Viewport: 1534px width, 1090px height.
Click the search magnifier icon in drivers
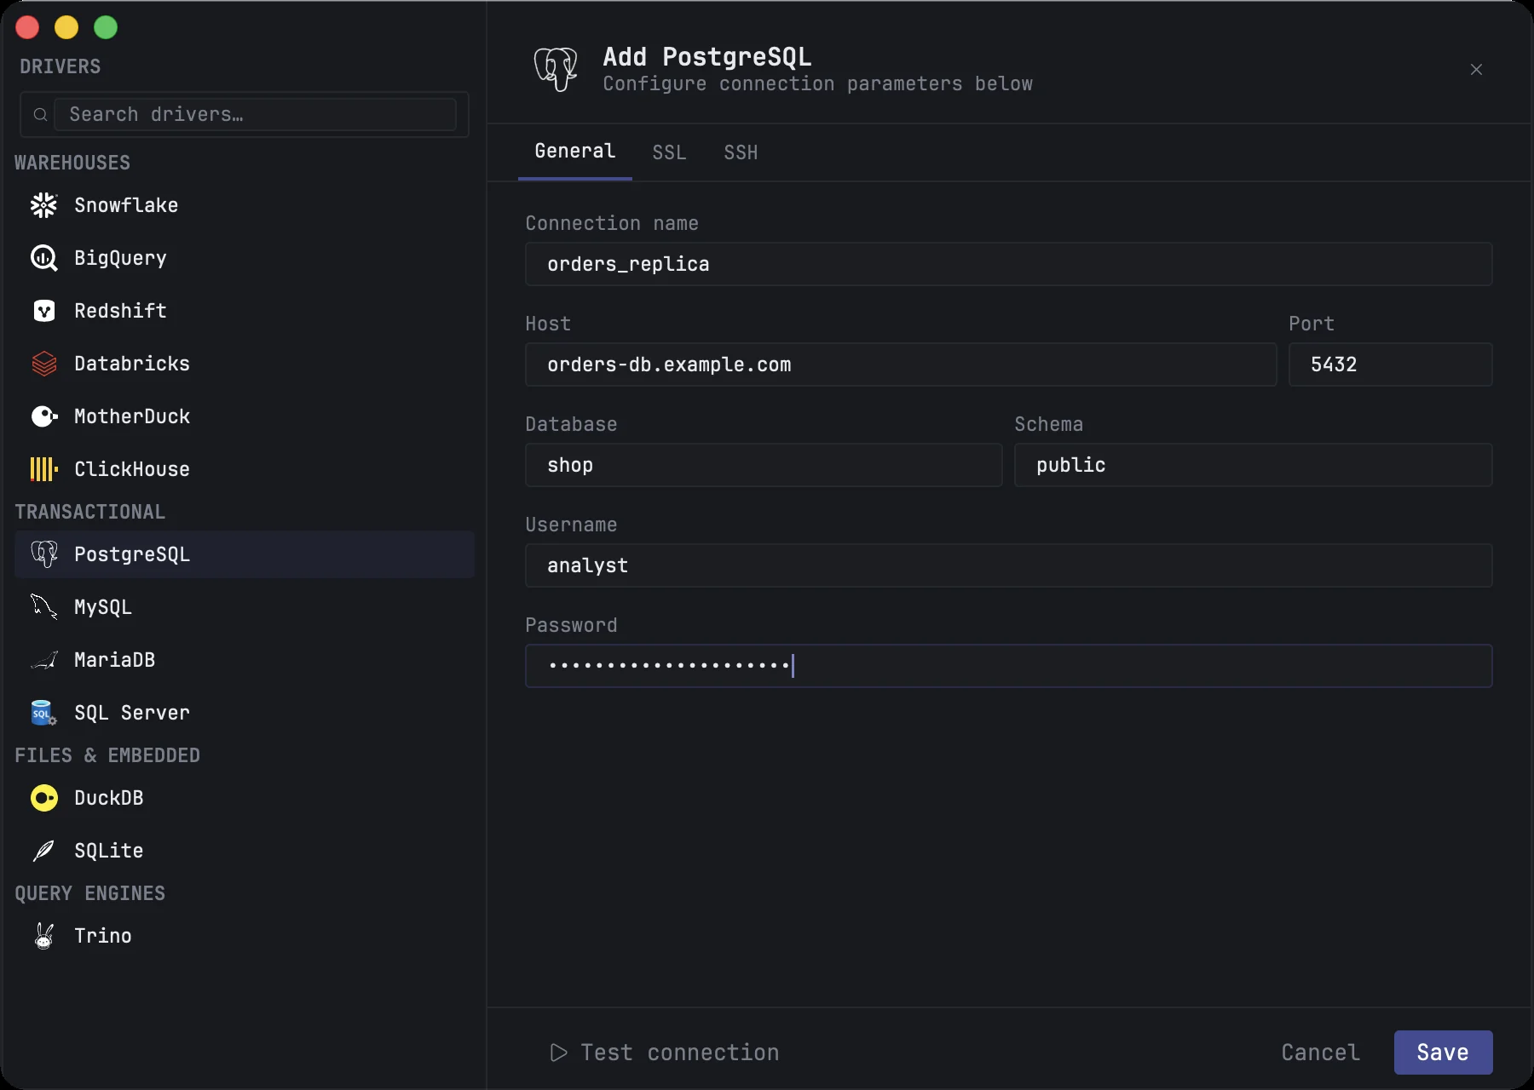coord(40,114)
